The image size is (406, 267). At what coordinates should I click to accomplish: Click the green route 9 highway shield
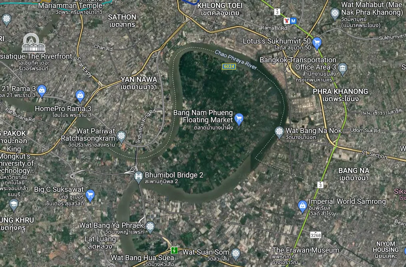(x=174, y=250)
